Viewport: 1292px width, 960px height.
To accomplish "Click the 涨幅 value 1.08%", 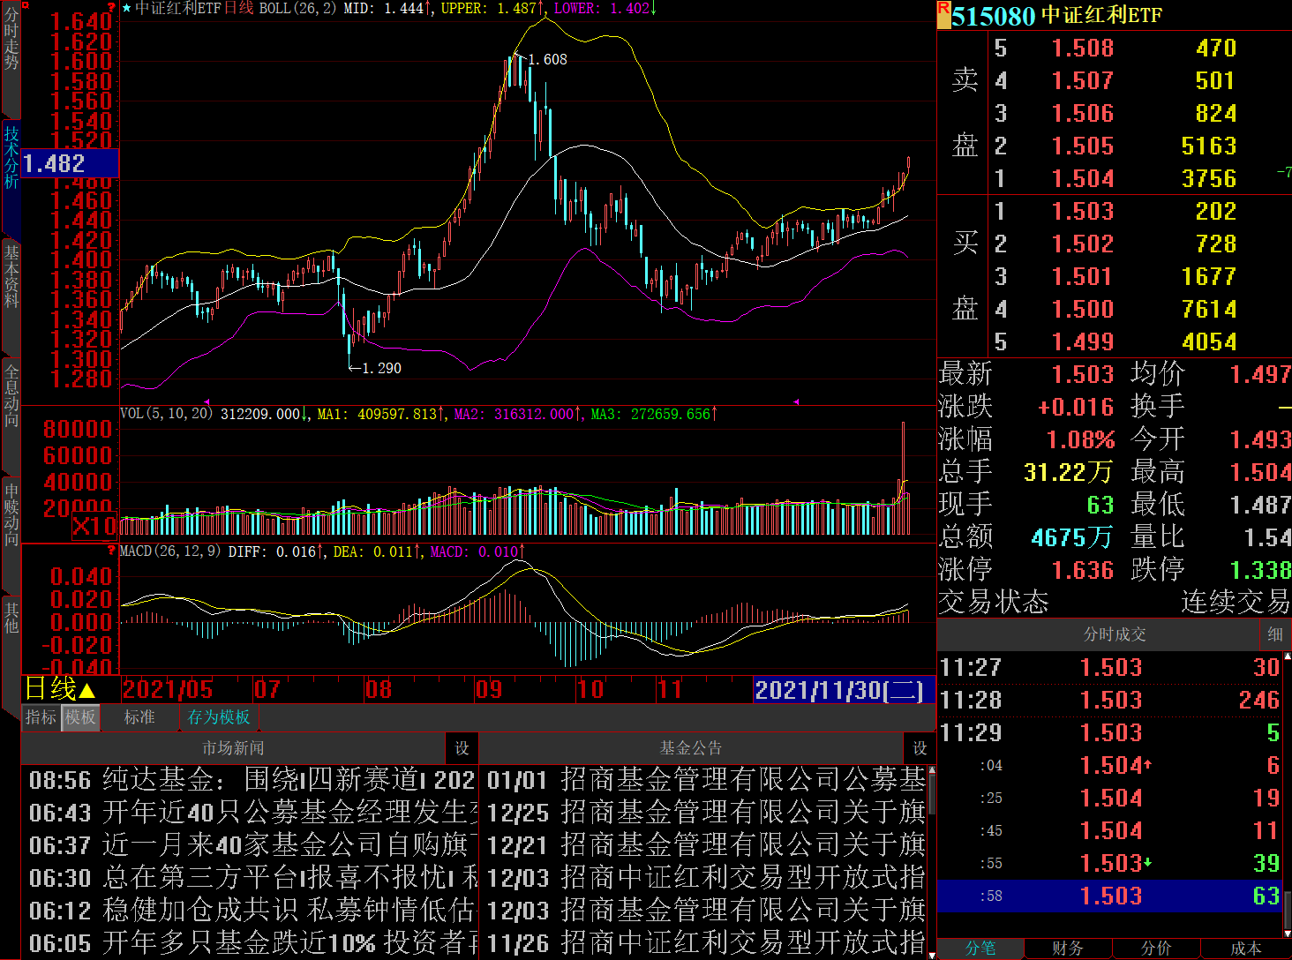I will (x=1081, y=439).
